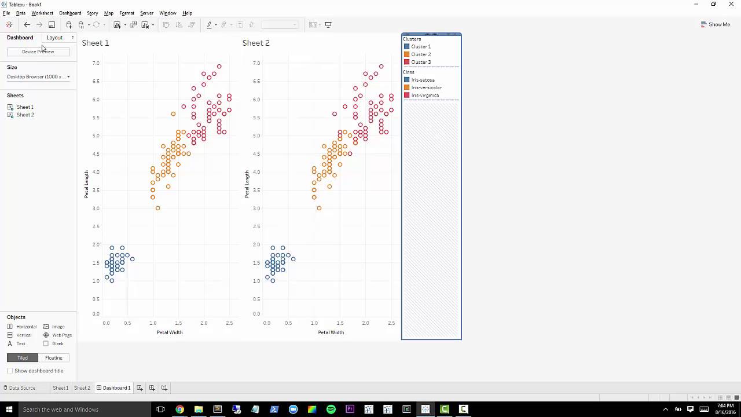Screen dimensions: 741x417
Task: Open Task View on the taskbar
Action: [160, 409]
